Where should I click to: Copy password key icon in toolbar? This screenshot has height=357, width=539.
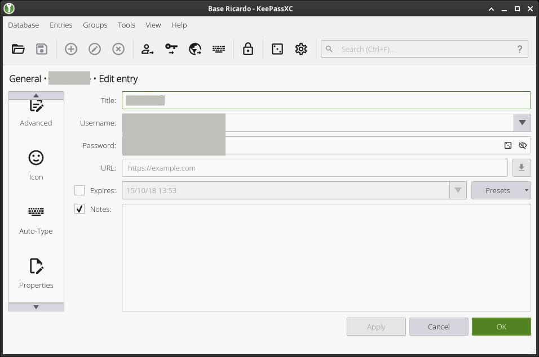(171, 49)
